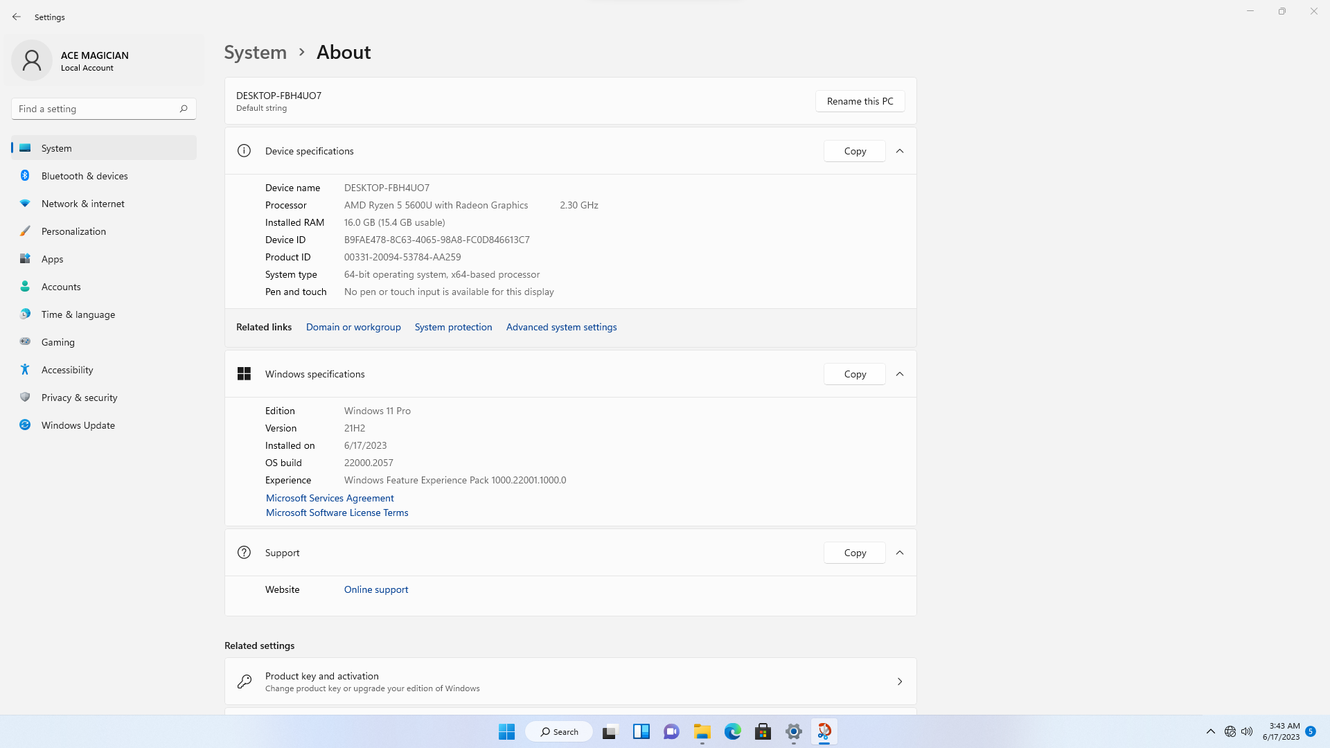
Task: Click the Product ID value 00331-20094-53784-AA259
Action: tap(402, 257)
